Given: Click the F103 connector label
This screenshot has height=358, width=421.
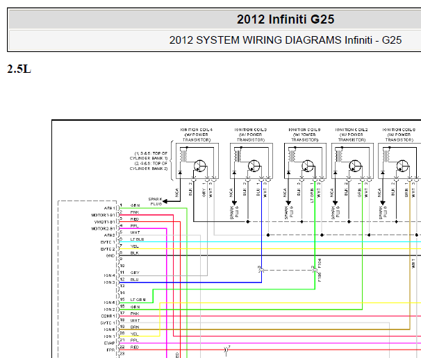Looking at the screenshot, I should pos(320,277).
